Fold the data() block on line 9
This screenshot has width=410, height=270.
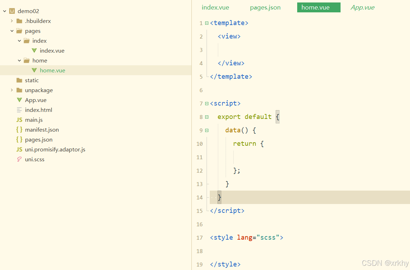point(207,130)
